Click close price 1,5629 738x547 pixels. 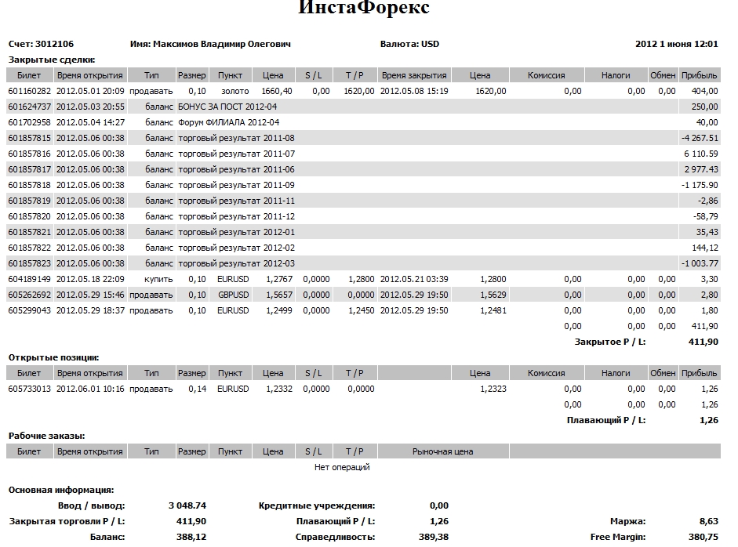[493, 295]
